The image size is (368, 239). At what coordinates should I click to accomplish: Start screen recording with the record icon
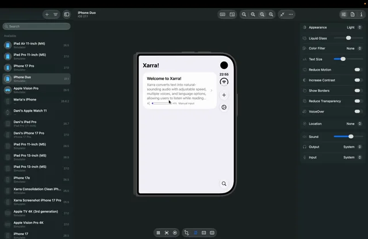tap(175, 233)
